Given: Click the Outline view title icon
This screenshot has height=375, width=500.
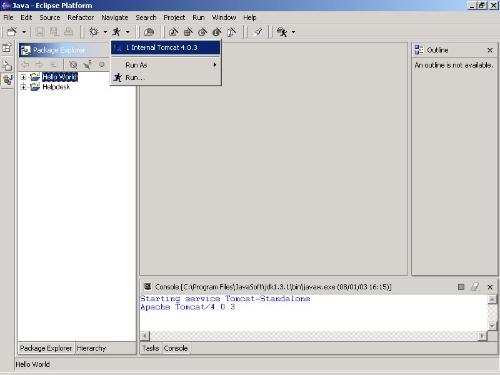Looking at the screenshot, I should pos(419,50).
